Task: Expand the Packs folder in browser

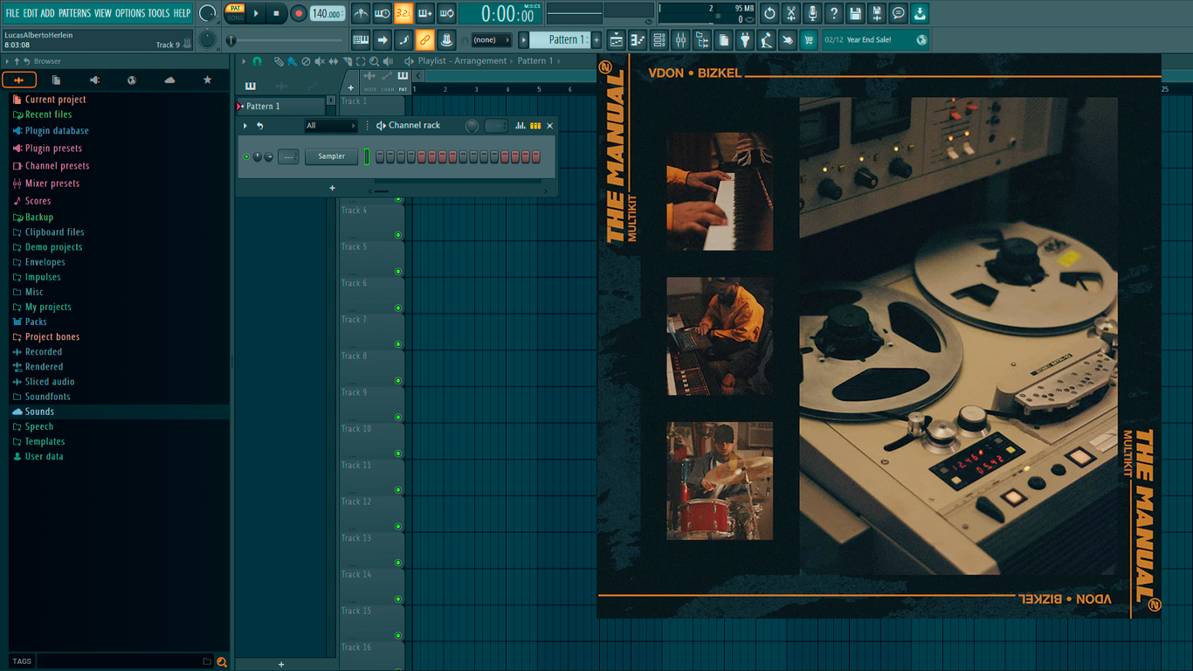Action: 36,322
